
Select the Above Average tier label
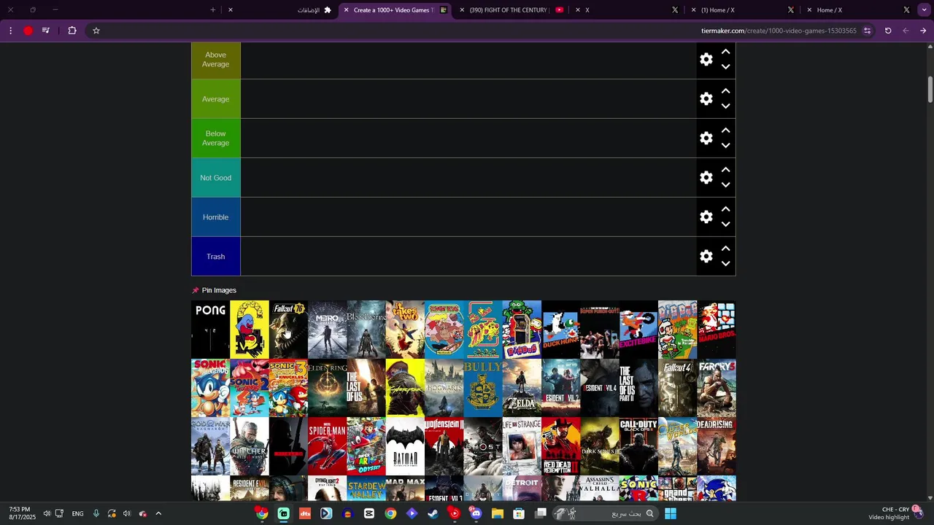[x=215, y=60]
